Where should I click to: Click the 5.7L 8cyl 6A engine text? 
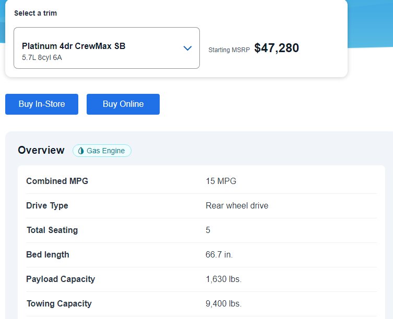pos(42,57)
